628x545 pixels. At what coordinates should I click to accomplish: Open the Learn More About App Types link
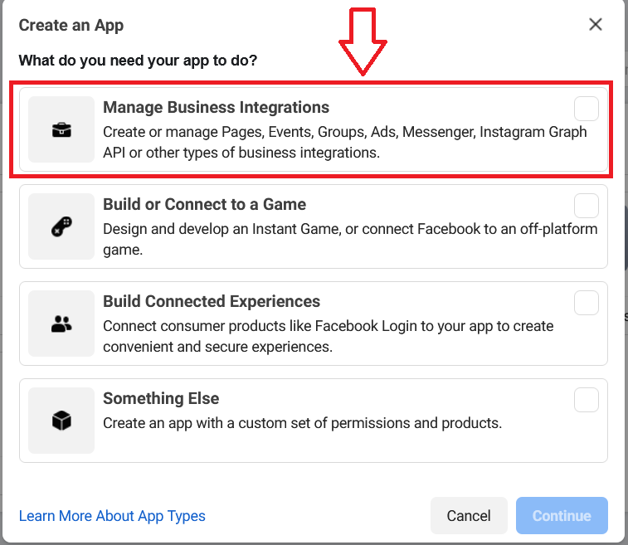click(112, 516)
